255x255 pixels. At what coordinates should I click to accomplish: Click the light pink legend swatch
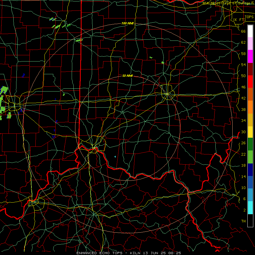tap(250, 44)
